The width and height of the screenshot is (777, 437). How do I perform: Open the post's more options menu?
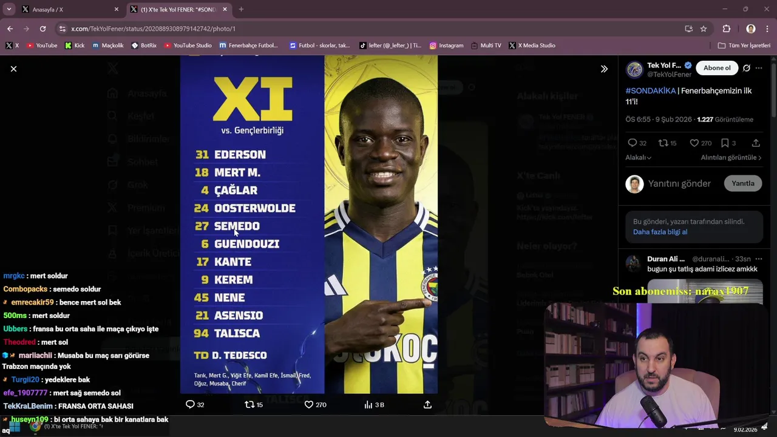759,68
